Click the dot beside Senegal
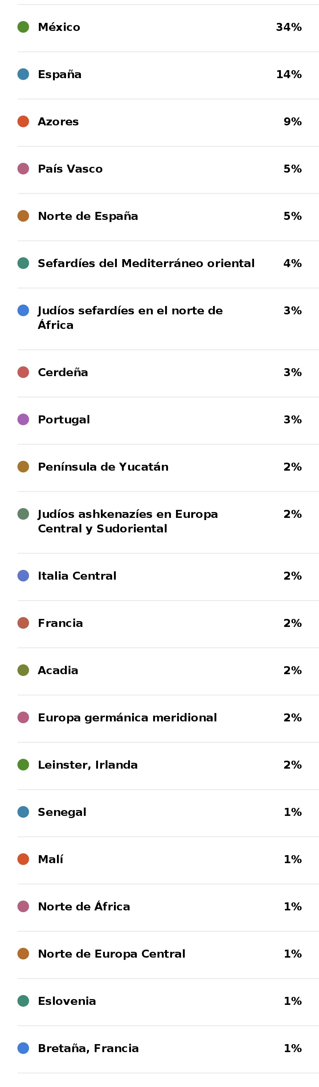Image resolution: width=319 pixels, height=1087 pixels. pyautogui.click(x=23, y=812)
